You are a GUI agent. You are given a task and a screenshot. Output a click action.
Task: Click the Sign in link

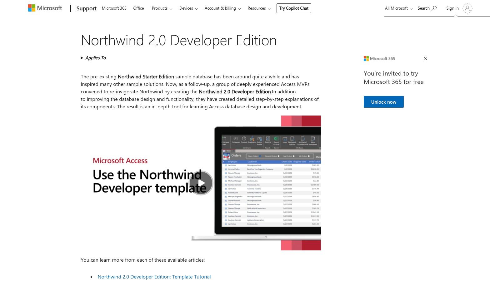(x=452, y=8)
